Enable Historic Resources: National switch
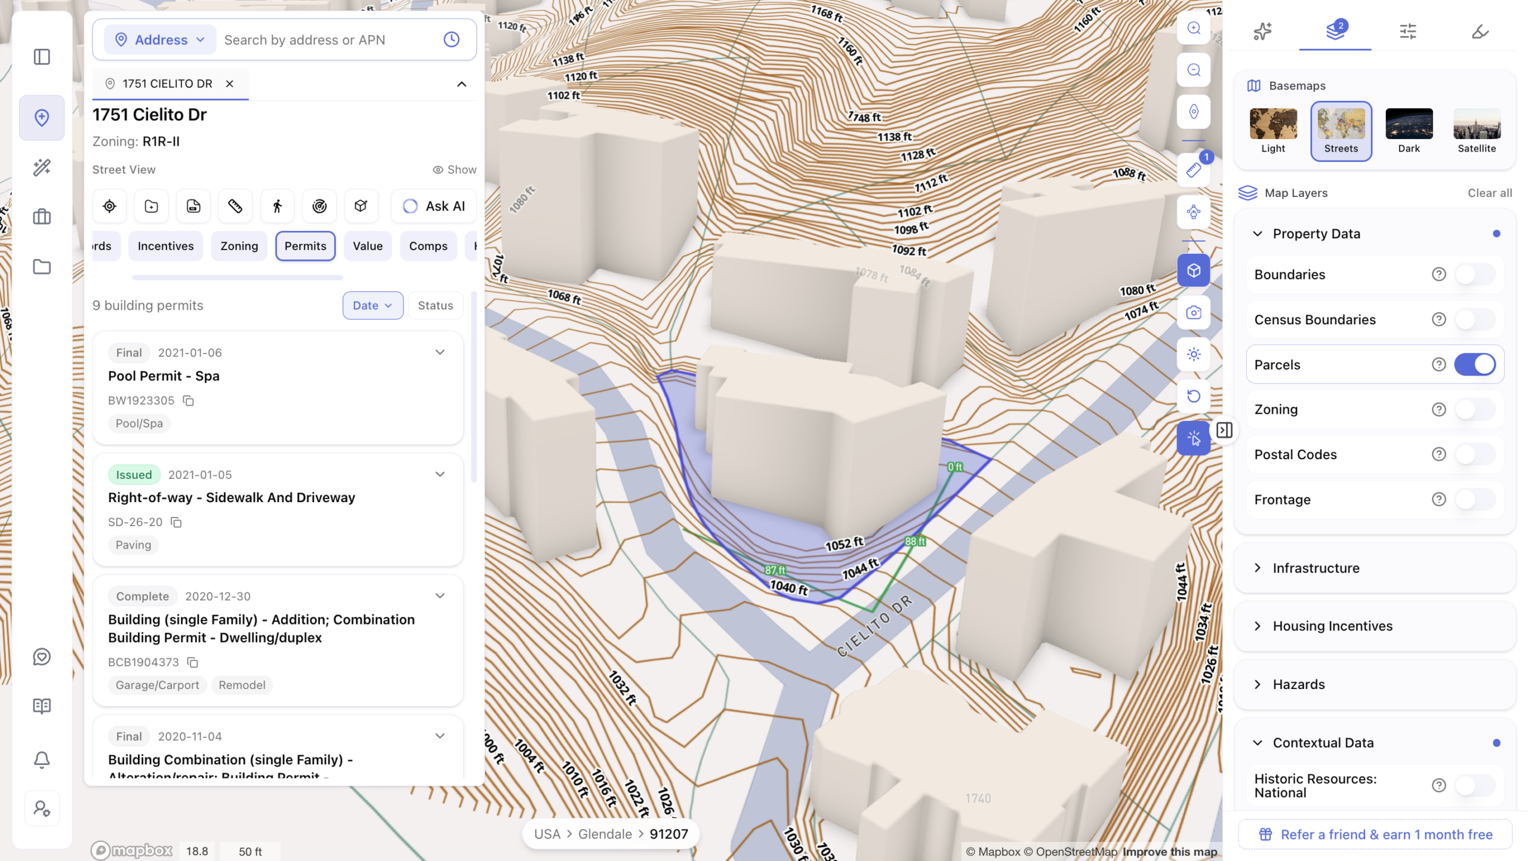The height and width of the screenshot is (861, 1528). coord(1474,785)
